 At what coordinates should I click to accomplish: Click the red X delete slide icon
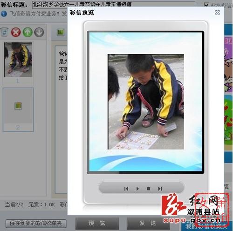click(16, 32)
